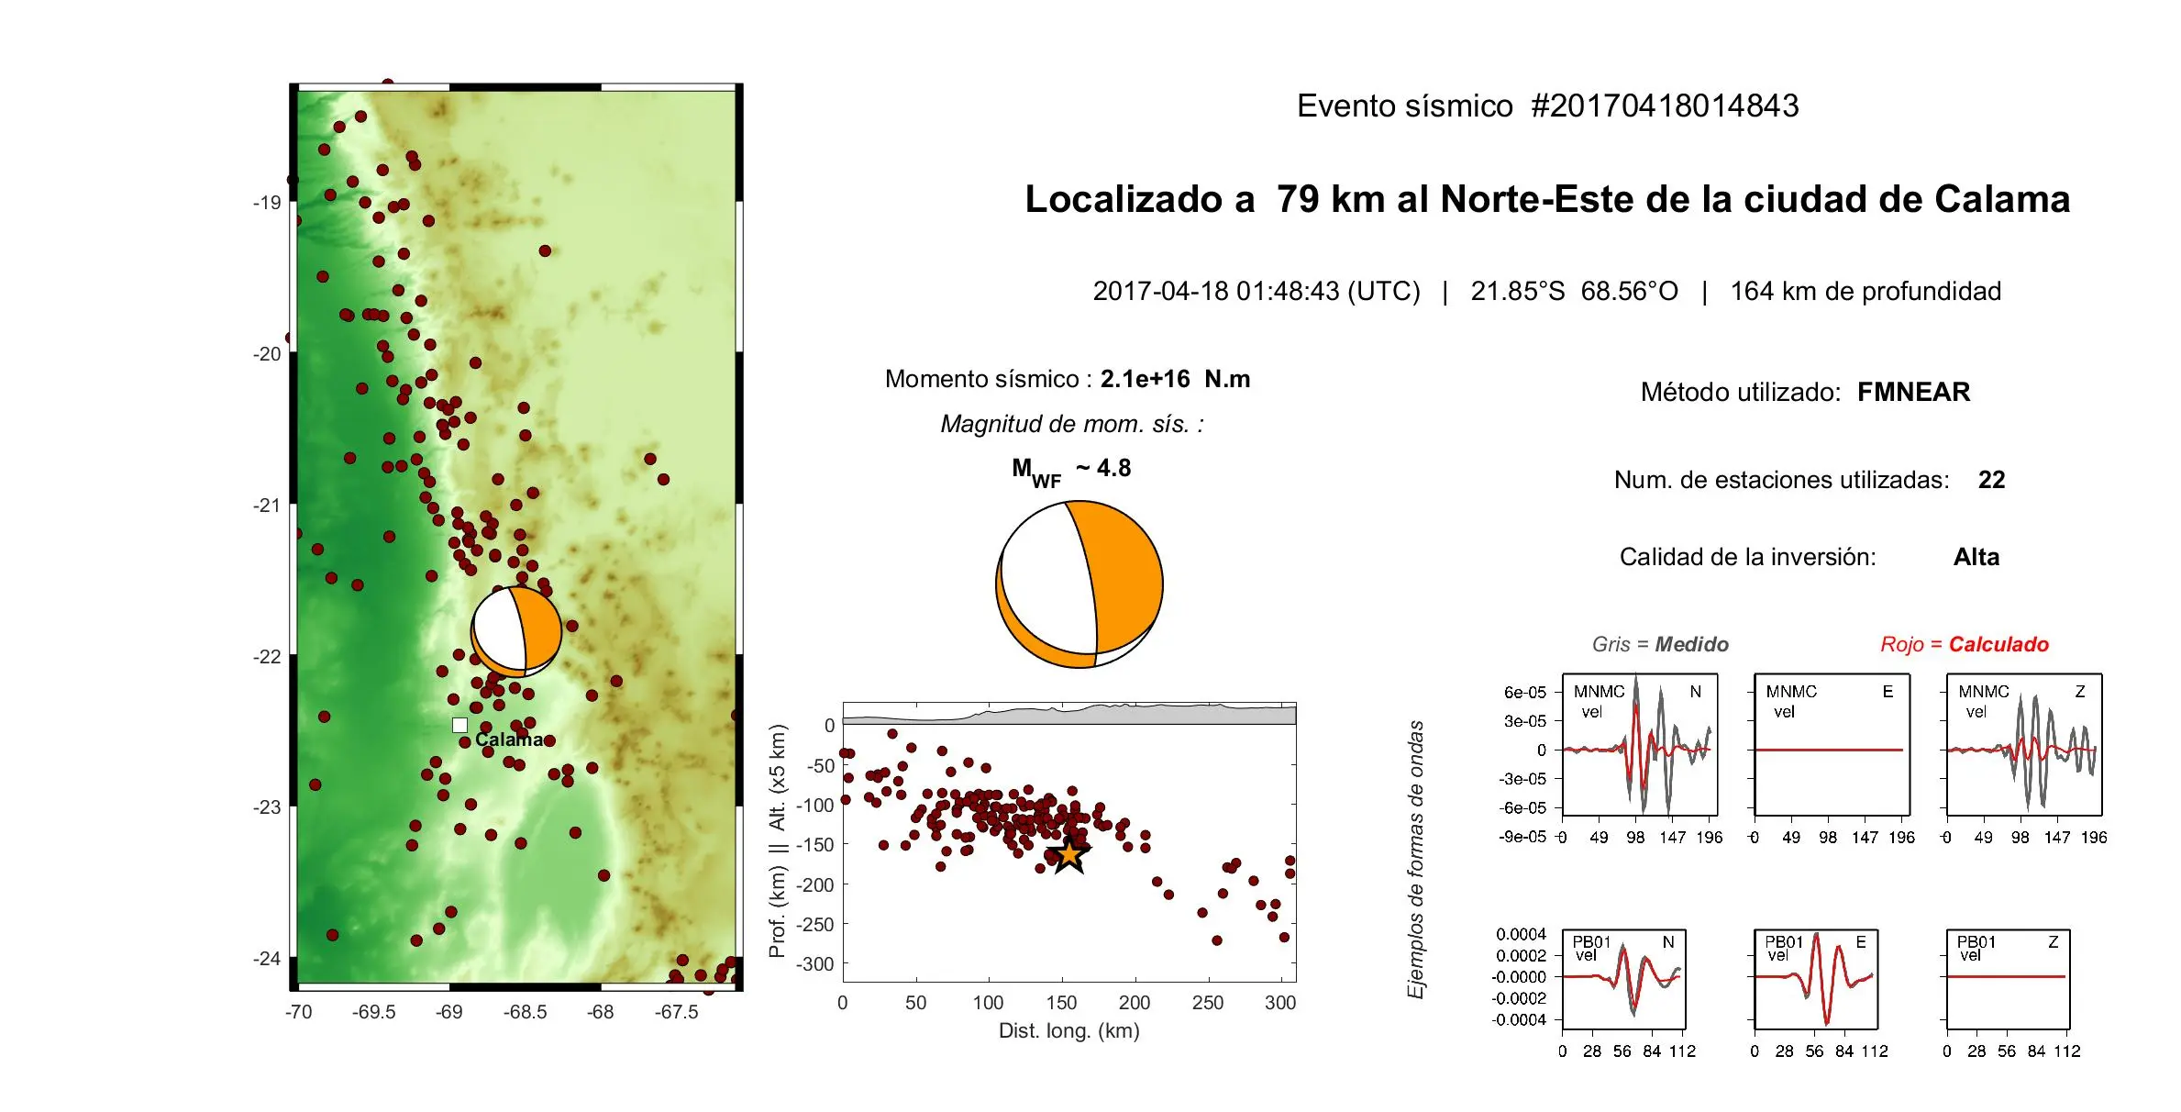Click the 'Magnitud de mom. sís.' label
This screenshot has height=1112, width=2181.
coord(1072,424)
